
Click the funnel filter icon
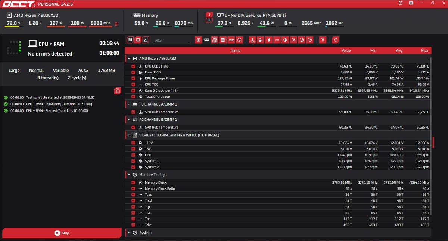tap(323, 40)
